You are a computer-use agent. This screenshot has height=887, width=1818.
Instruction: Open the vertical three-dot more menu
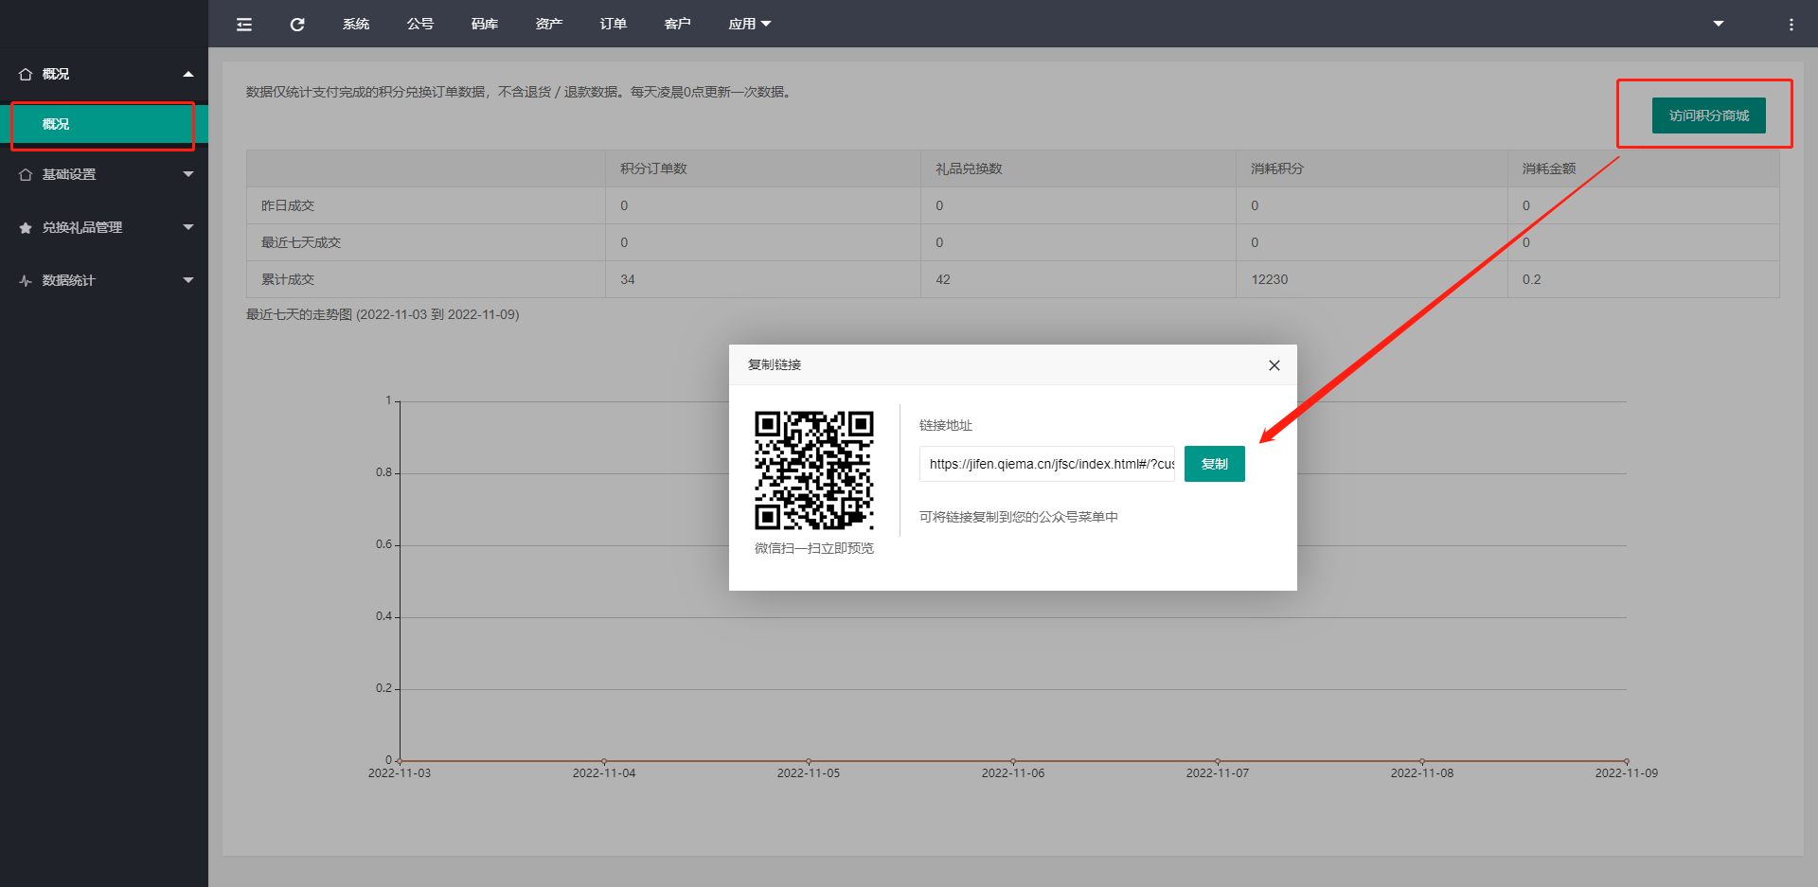tap(1791, 25)
